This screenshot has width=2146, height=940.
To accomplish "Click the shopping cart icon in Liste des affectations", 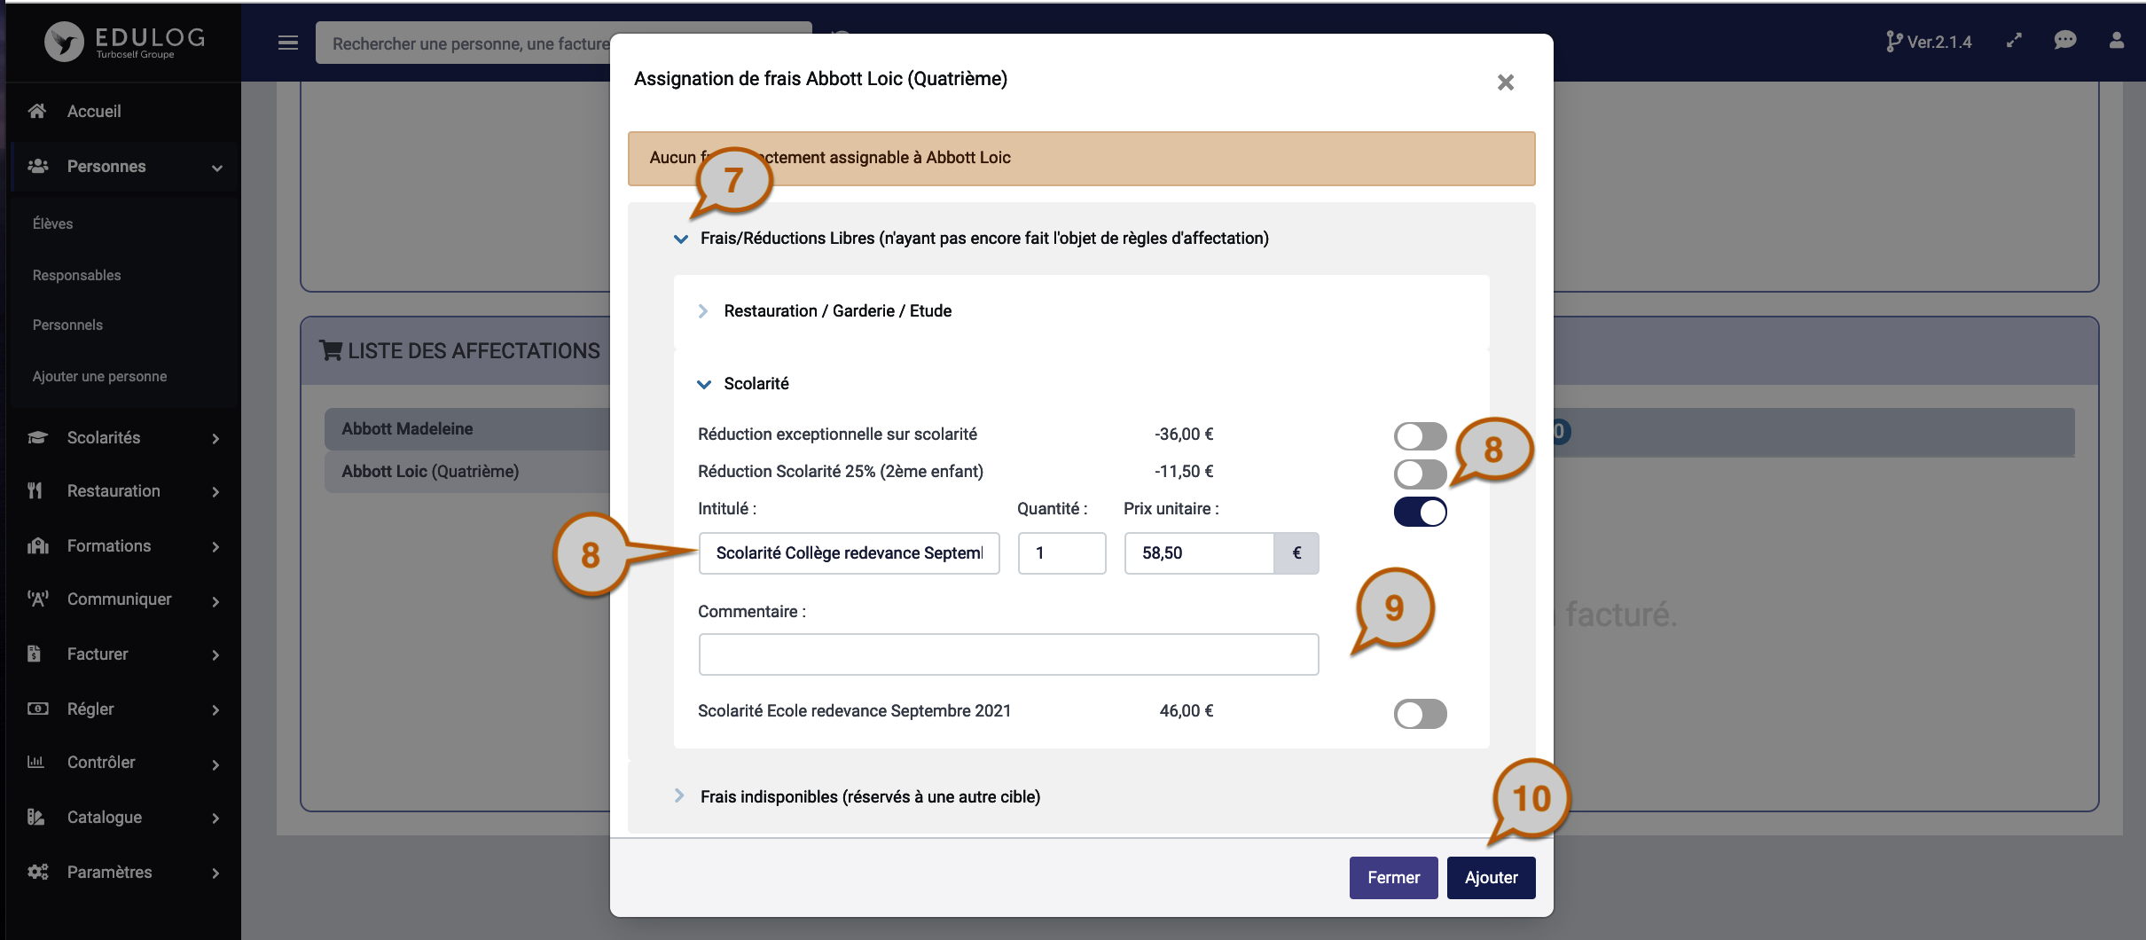I will [331, 350].
